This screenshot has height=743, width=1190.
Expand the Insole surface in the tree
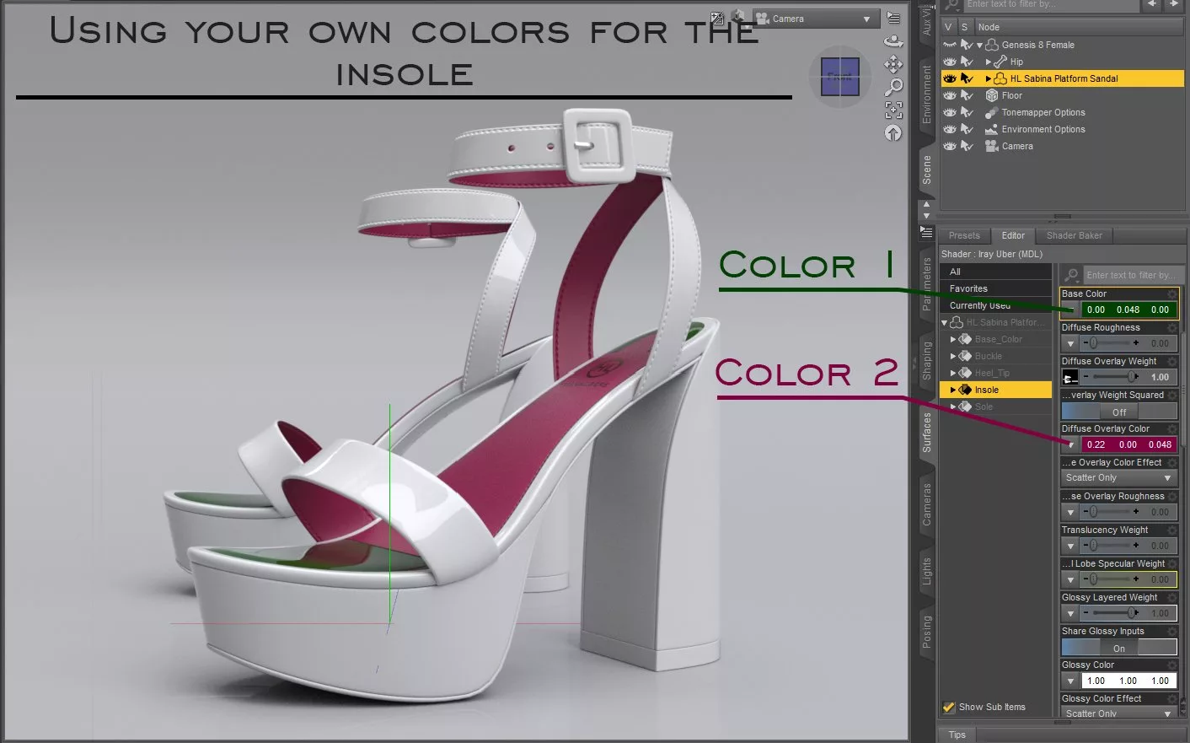[954, 389]
